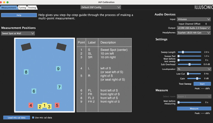
Task: Select position marker 9 in room map
Action: [58, 69]
